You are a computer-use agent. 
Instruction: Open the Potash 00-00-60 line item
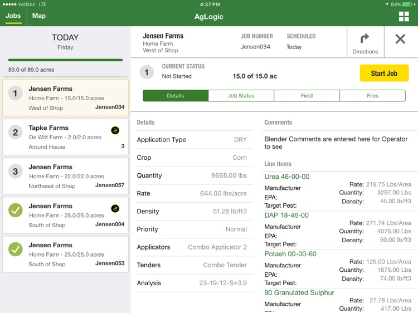(290, 254)
